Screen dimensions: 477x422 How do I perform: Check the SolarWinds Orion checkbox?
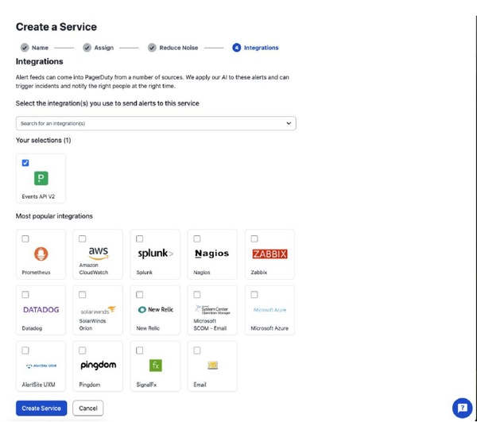(x=83, y=295)
